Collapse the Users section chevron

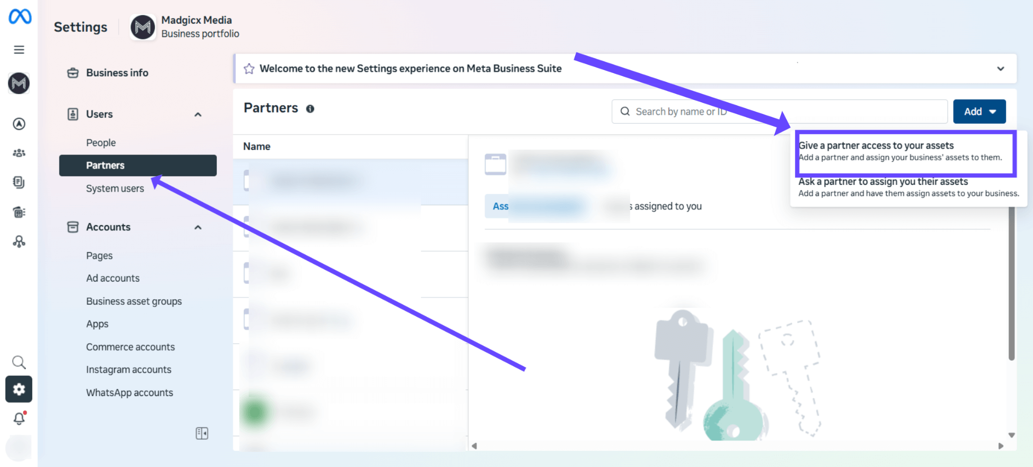(x=198, y=115)
